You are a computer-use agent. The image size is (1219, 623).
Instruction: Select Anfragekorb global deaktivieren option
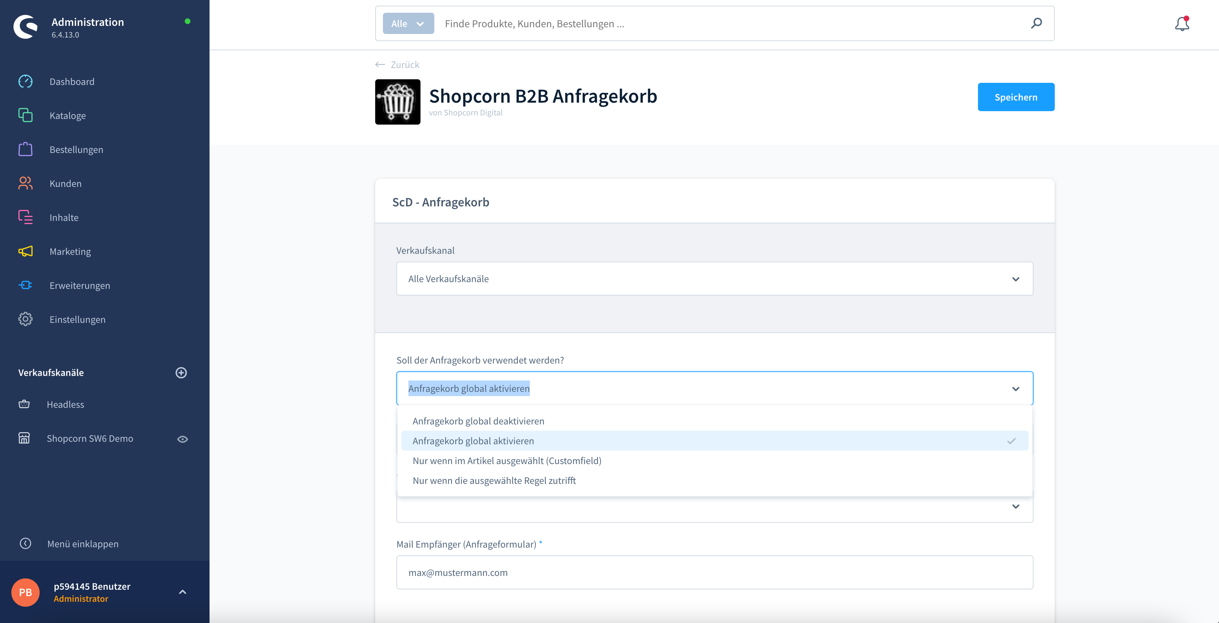[476, 421]
